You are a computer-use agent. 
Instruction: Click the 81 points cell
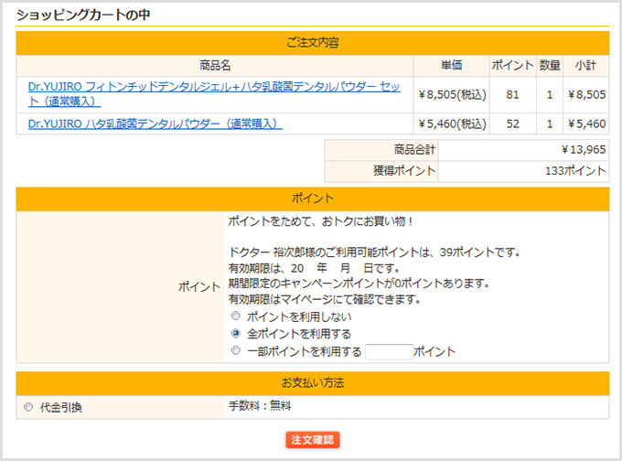512,94
